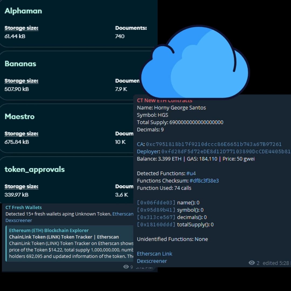
Task: Click the eye views icon under ChainLink preview
Action: [126, 267]
